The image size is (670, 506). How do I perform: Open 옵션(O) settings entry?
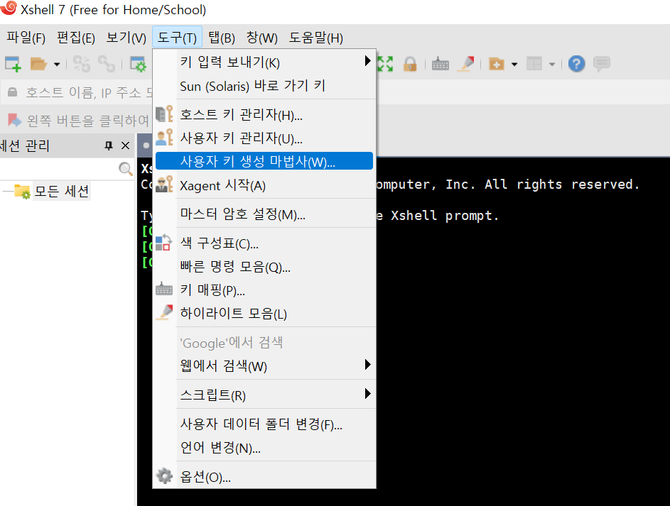click(264, 477)
